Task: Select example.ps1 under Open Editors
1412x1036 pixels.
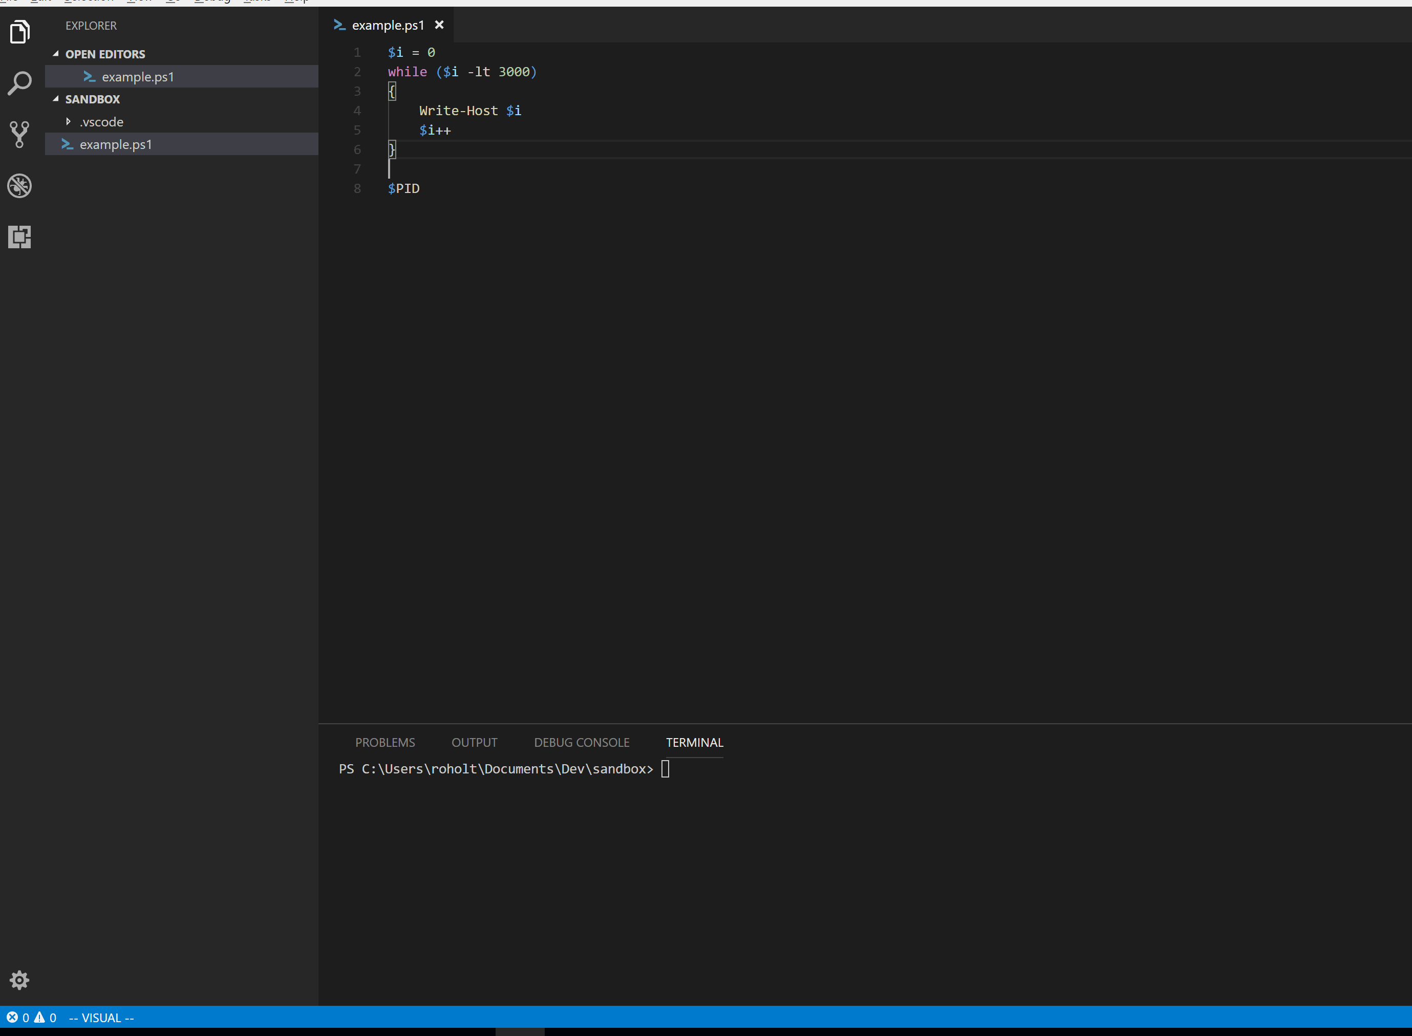Action: pos(137,76)
